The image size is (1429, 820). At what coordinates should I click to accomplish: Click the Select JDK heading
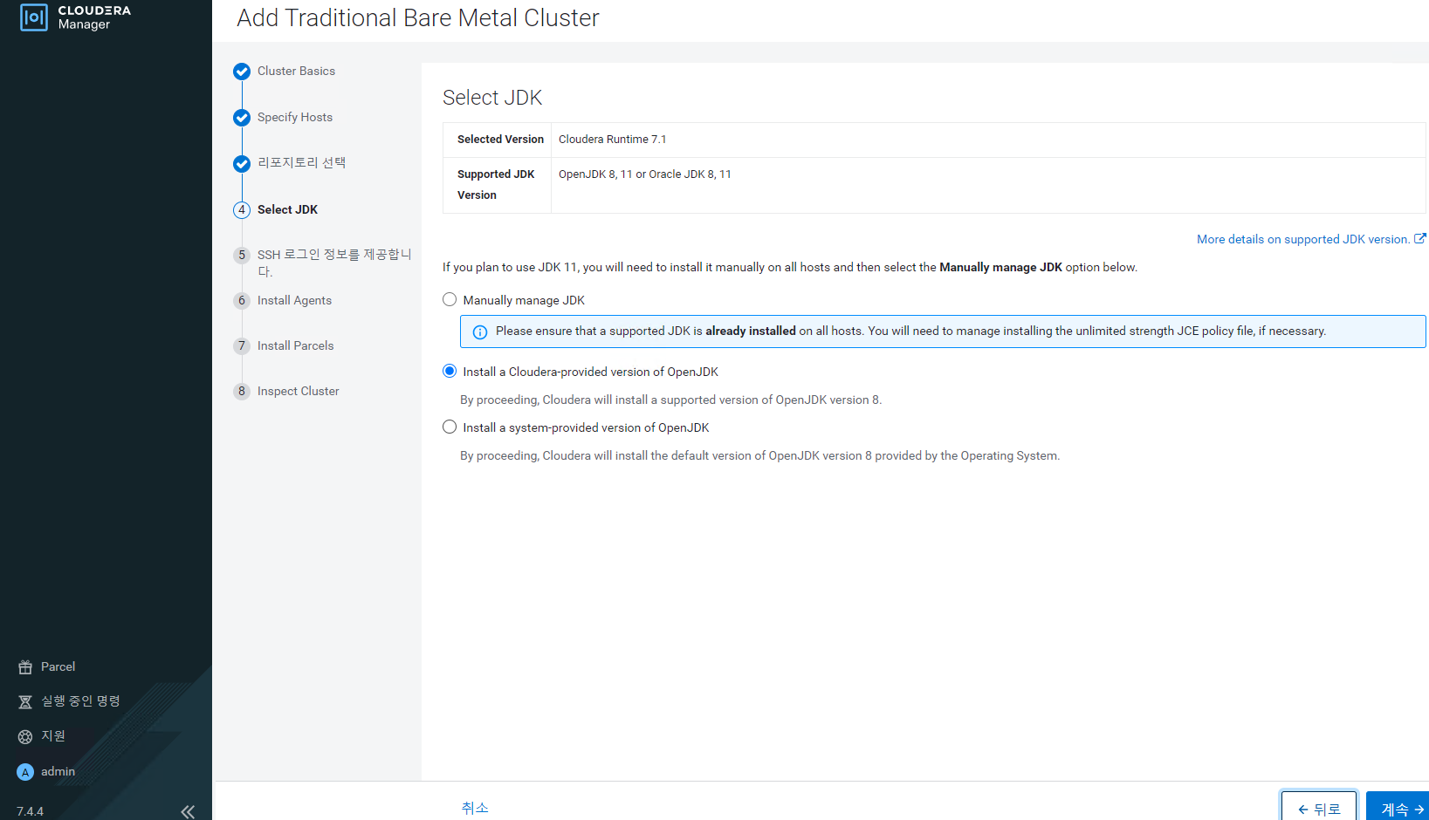492,98
